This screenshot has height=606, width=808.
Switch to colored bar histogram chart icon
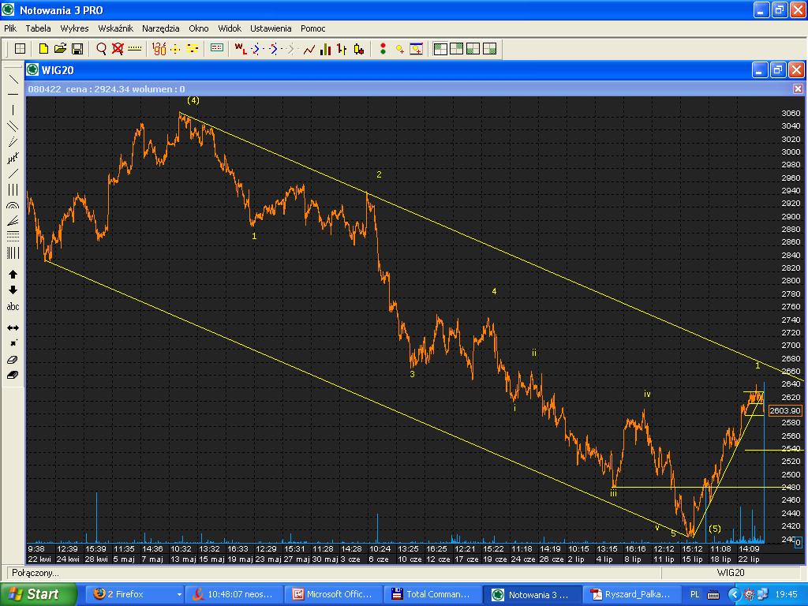click(326, 49)
